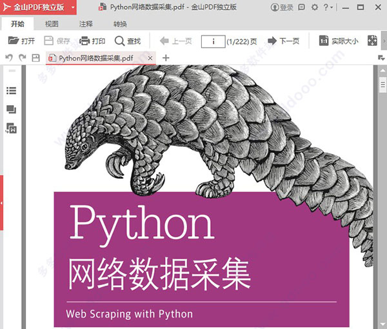Click the redo arrow icon
The height and width of the screenshot is (329, 387).
[23, 58]
